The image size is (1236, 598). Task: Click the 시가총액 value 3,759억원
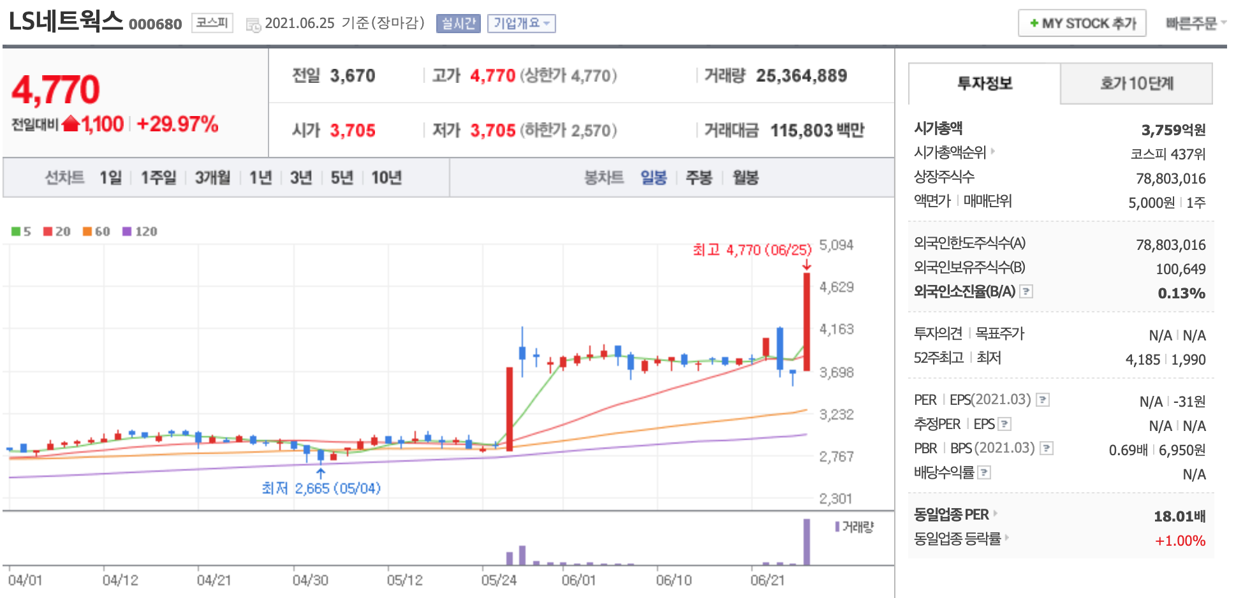click(1173, 130)
